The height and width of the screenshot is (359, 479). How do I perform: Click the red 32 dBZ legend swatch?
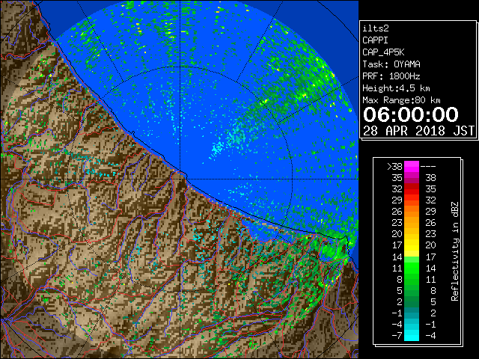[x=412, y=189]
